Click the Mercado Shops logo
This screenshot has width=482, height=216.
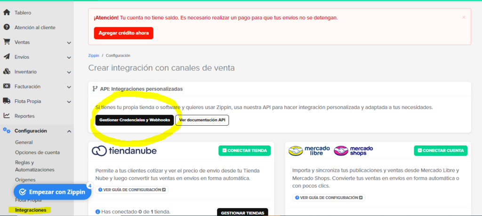pos(353,151)
